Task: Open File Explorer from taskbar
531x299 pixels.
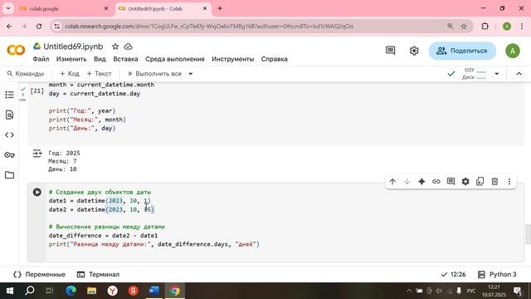Action: click(92, 291)
